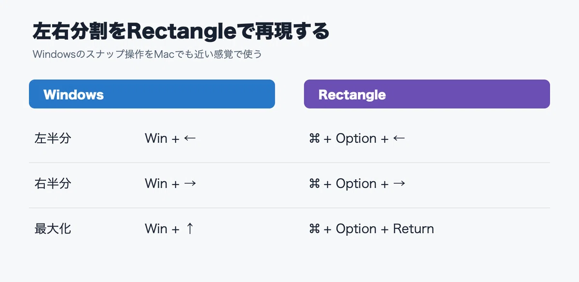Click the left arrow after ⌘ + Option

(399, 139)
